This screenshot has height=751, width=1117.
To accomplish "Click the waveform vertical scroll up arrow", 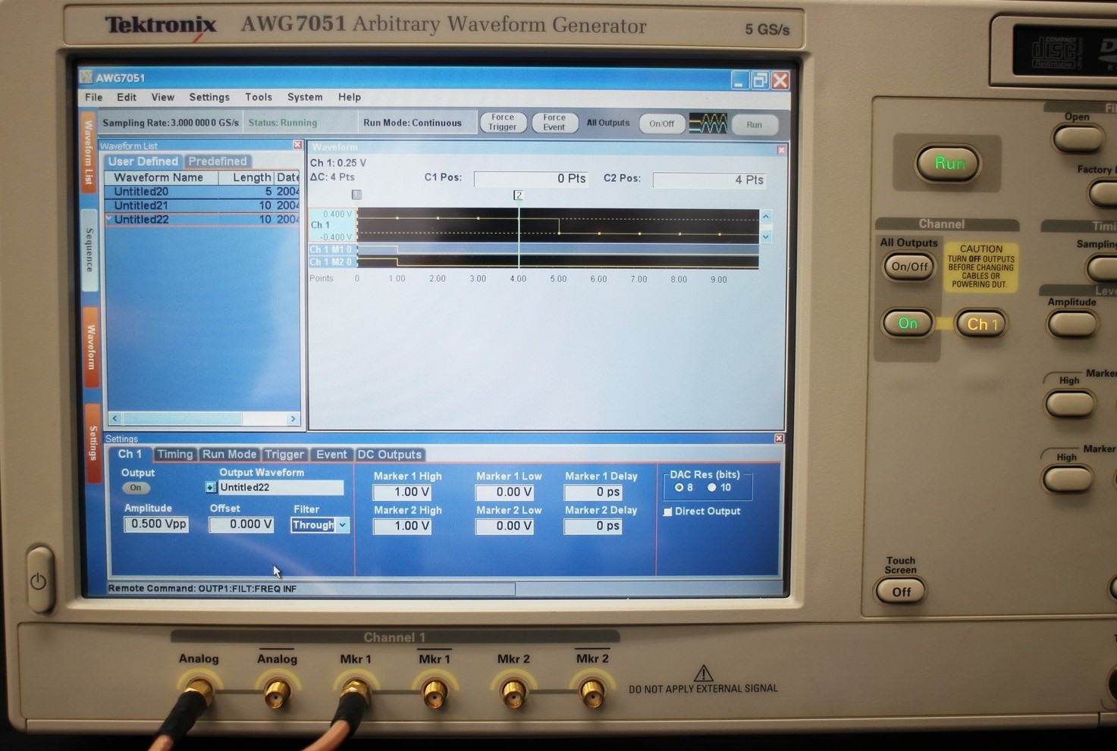I will pos(766,217).
